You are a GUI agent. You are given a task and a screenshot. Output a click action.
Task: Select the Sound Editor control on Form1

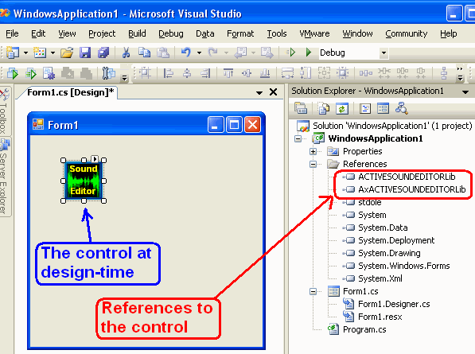84,180
